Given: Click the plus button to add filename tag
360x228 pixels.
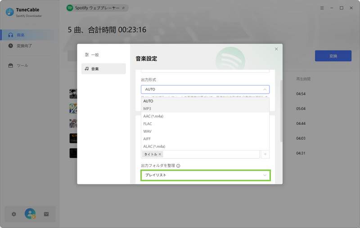Looking at the screenshot, I should click(x=265, y=154).
